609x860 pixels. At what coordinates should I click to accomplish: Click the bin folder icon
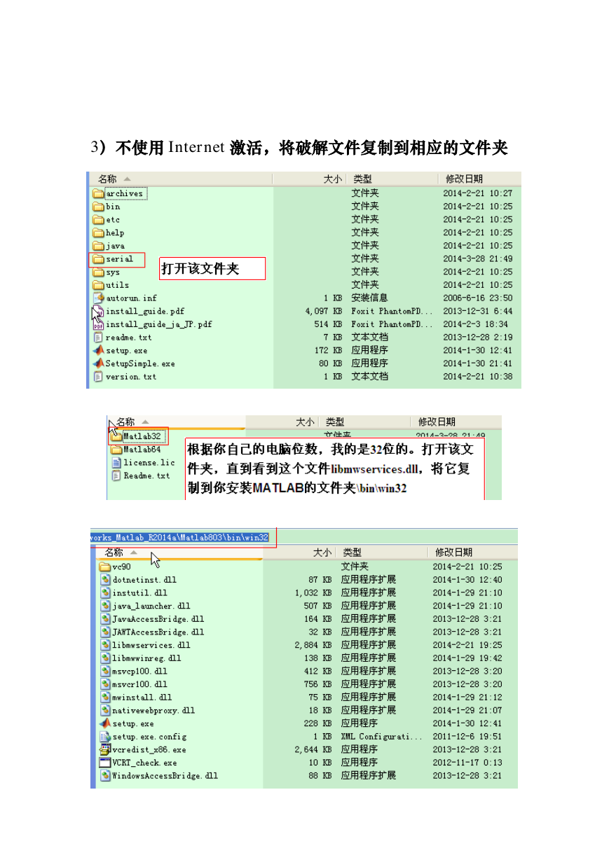pyautogui.click(x=98, y=207)
